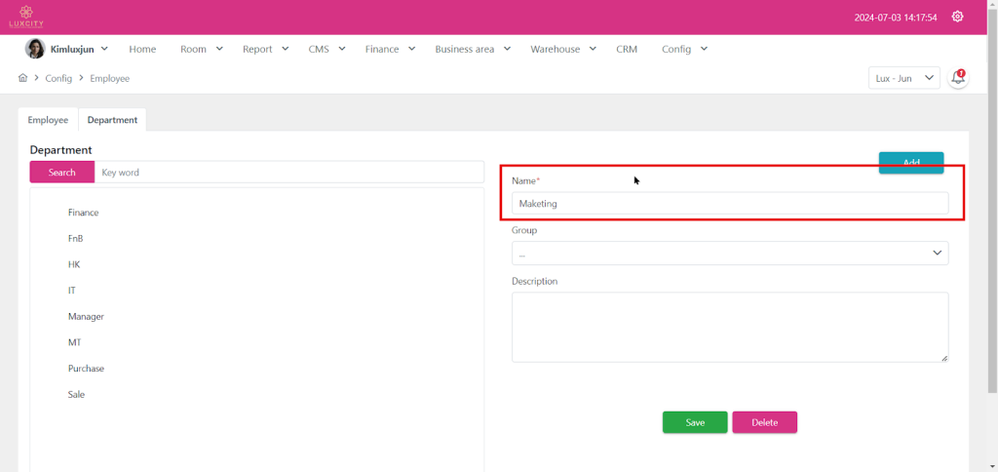Click the settings gear icon in header
The image size is (998, 472).
957,17
